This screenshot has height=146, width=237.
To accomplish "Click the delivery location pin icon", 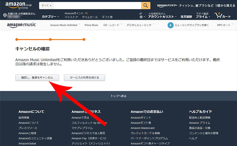I will click(x=5, y=15).
